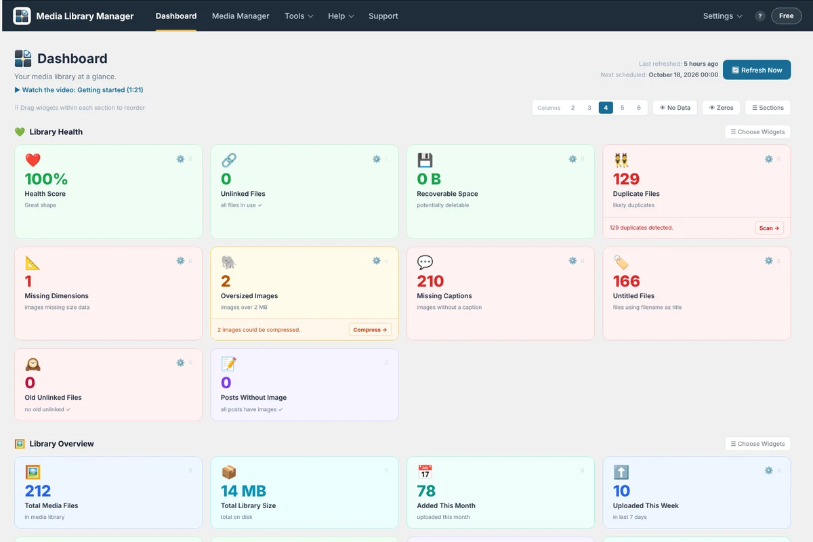The height and width of the screenshot is (542, 813).
Task: Click the Media Library Manager logo icon
Action: click(22, 16)
